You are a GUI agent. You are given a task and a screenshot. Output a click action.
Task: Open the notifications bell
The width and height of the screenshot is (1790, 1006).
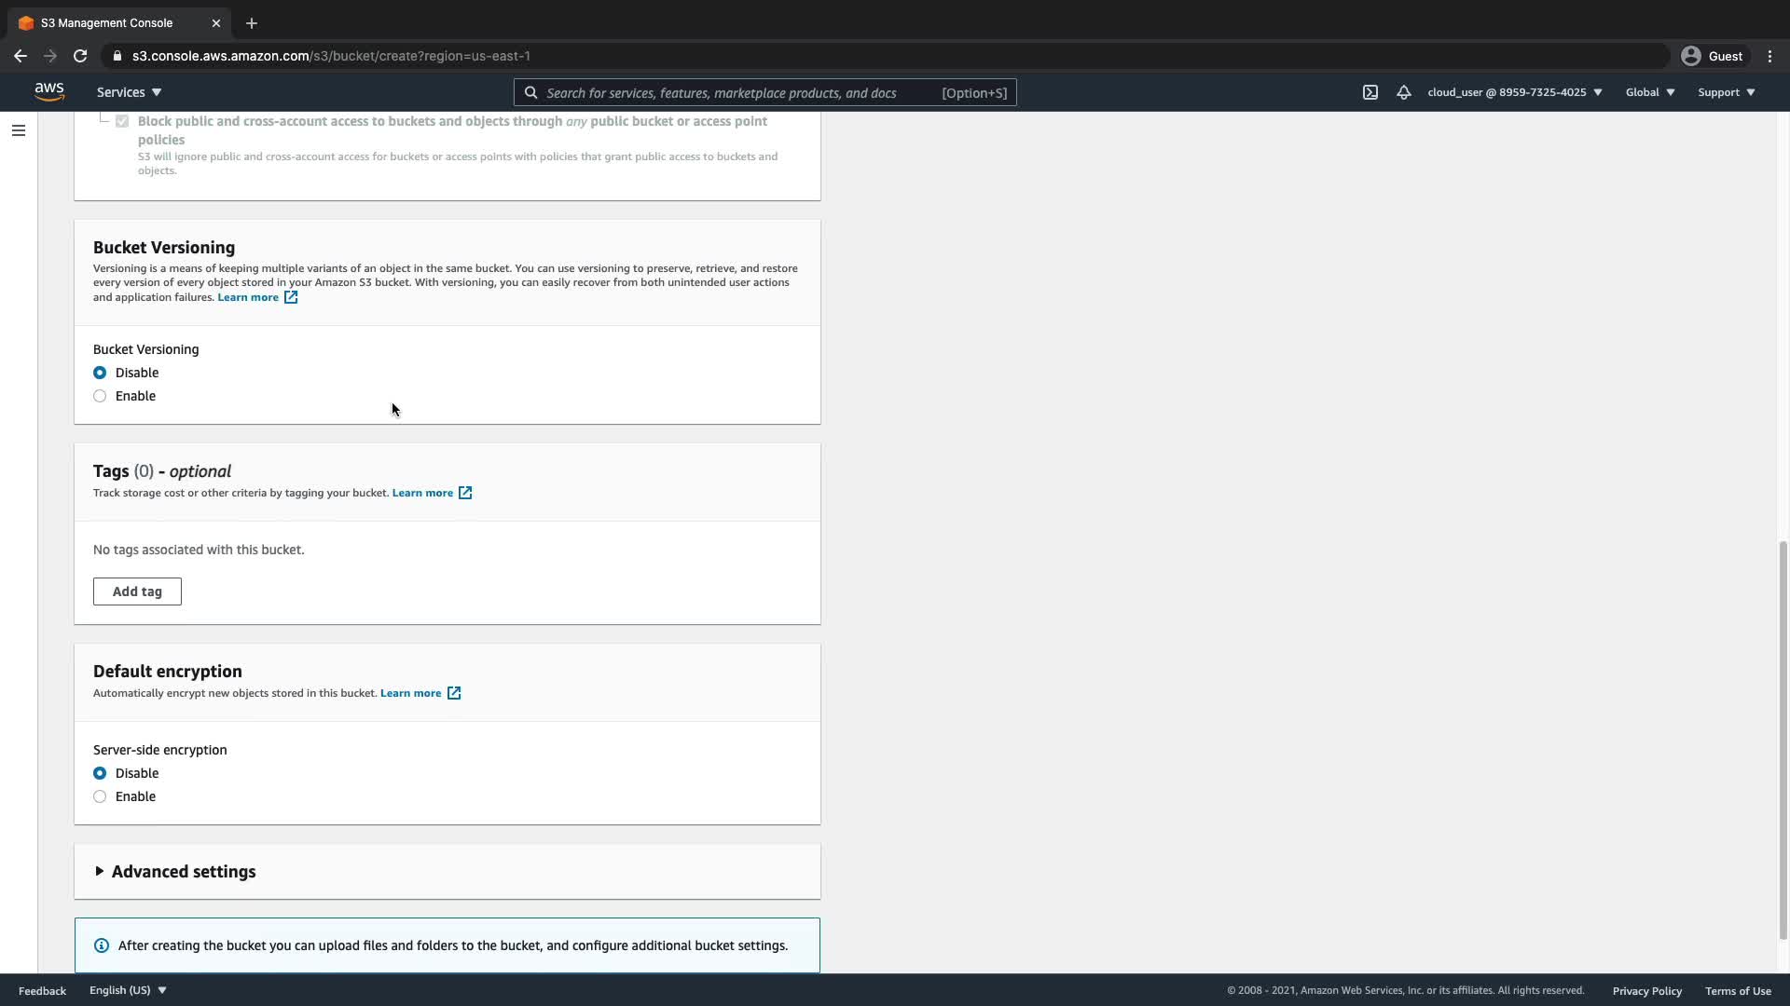[x=1403, y=92]
